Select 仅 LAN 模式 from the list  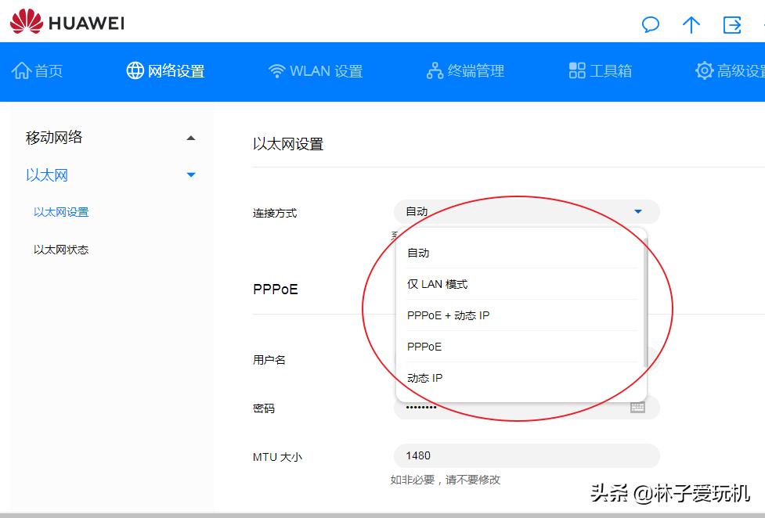click(437, 284)
